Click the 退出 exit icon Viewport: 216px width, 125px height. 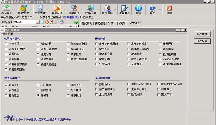pyautogui.click(x=169, y=8)
